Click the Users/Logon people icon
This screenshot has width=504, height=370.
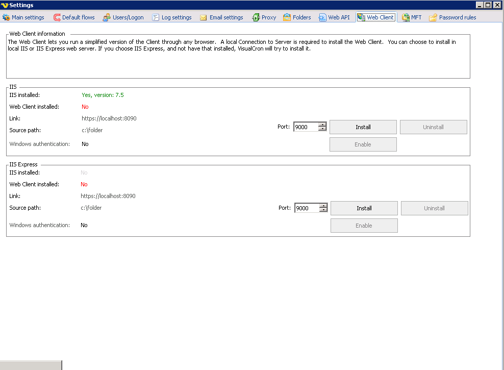[x=107, y=17]
